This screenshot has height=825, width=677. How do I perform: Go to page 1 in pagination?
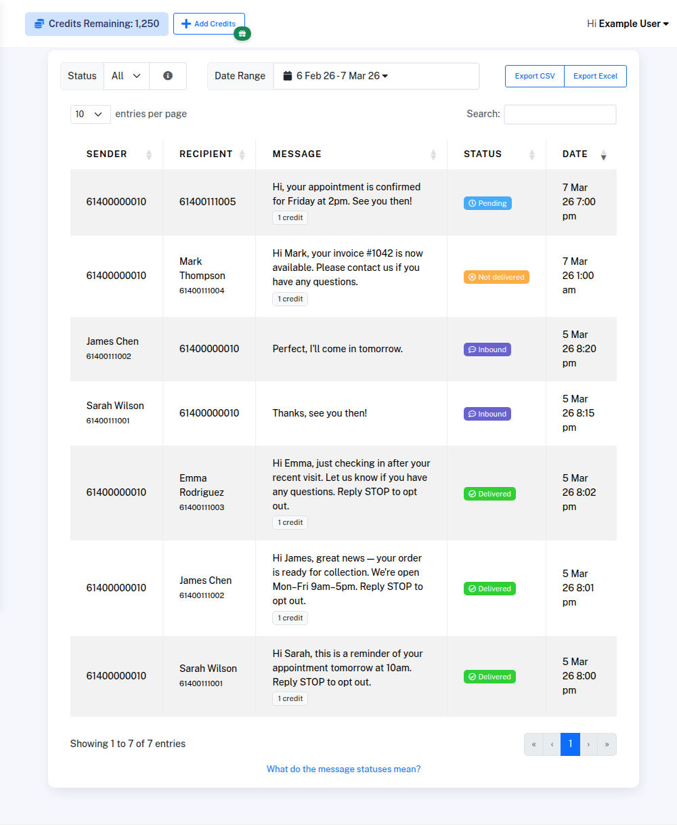point(570,744)
